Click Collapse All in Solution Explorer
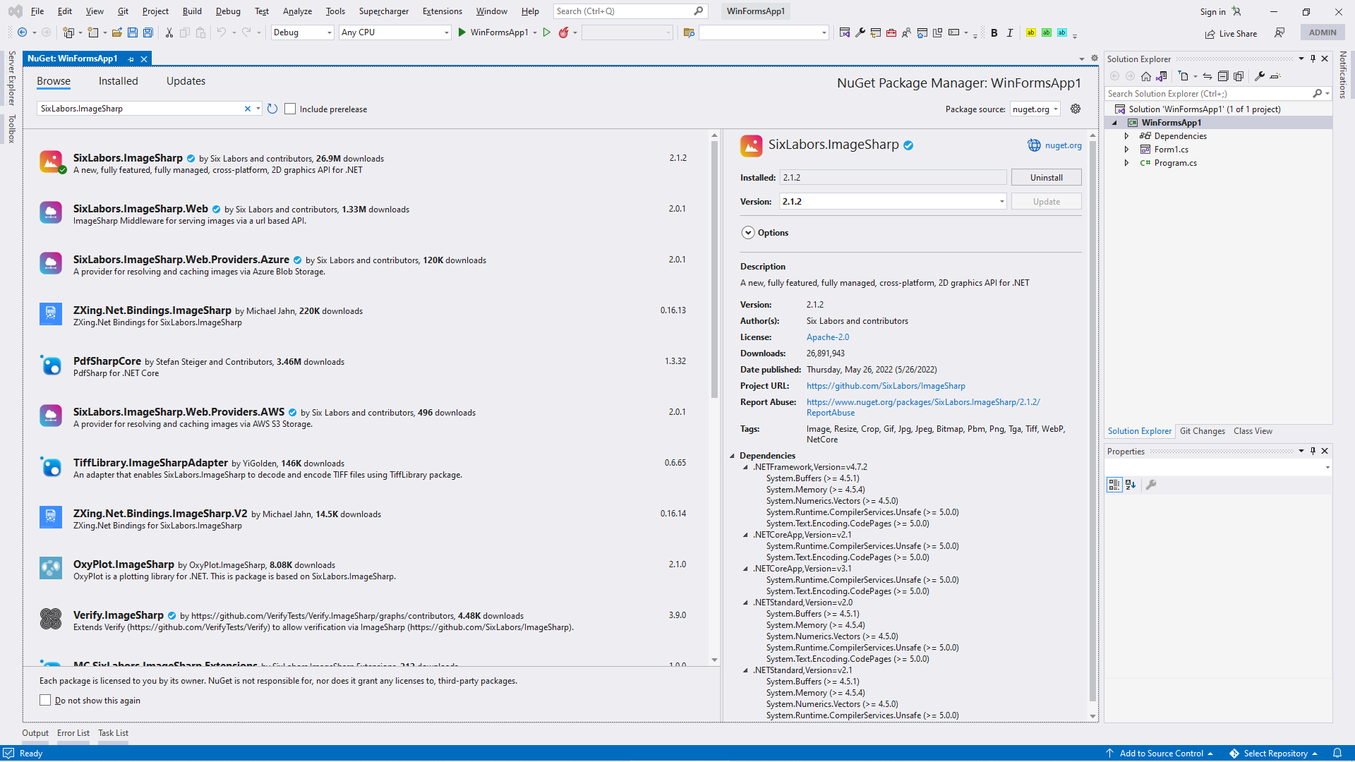Screen dimensions: 1355x762 1223,76
